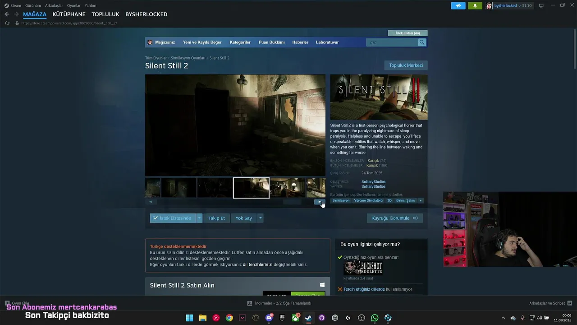Open the Tercih ettiğiniz dillerde link
Image resolution: width=577 pixels, height=325 pixels.
point(364,289)
